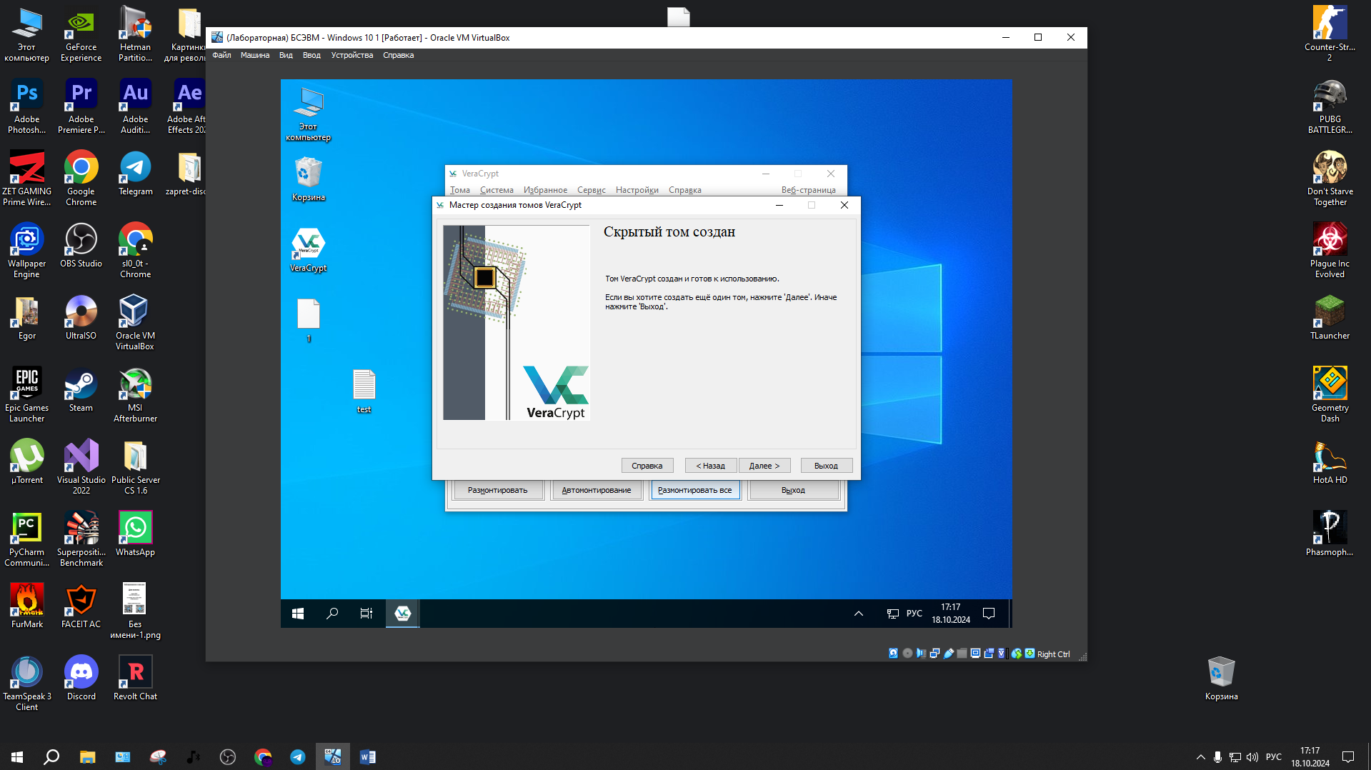1371x770 pixels.
Task: Click the 'Далее >' button in the VeraCrypt wizard
Action: (x=764, y=466)
